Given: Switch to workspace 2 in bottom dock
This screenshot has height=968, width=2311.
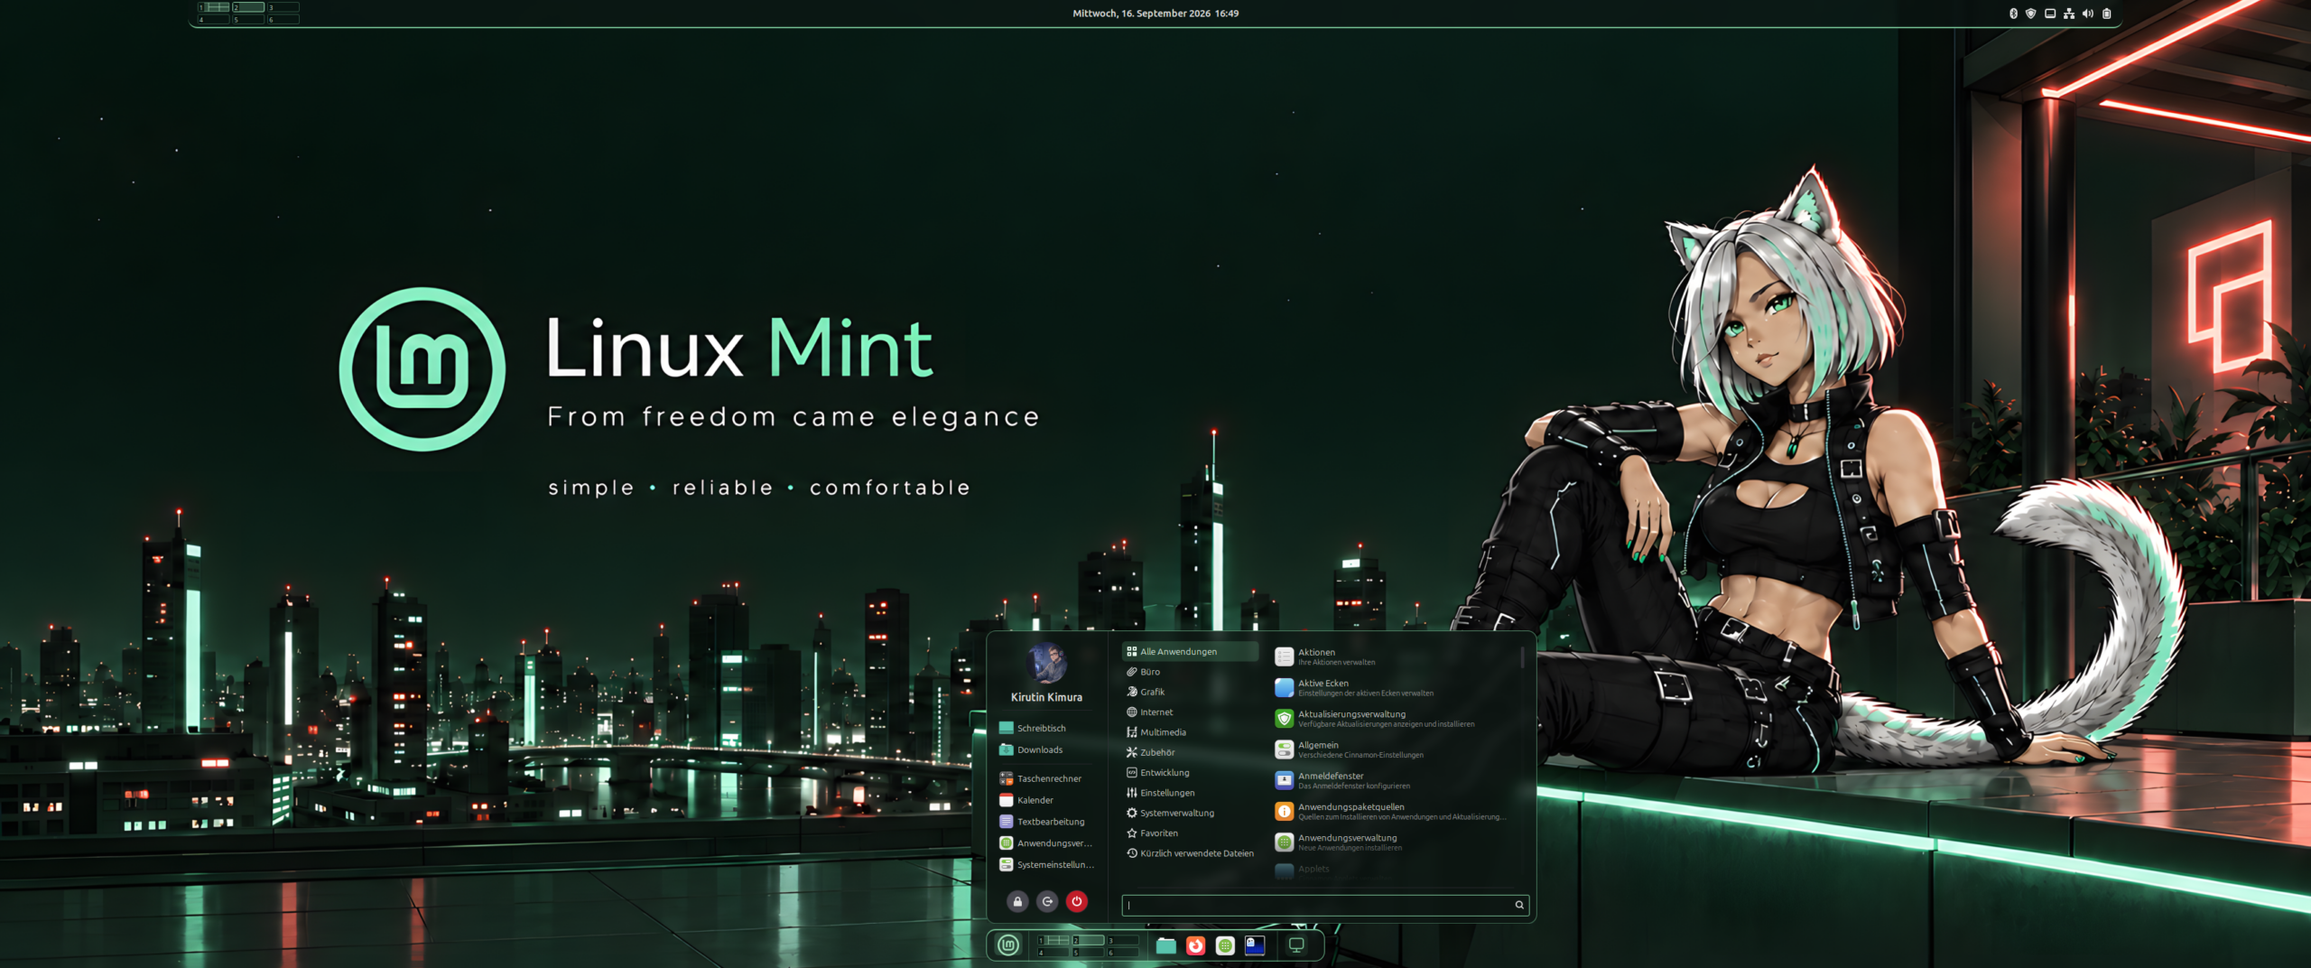Looking at the screenshot, I should coord(1088,940).
